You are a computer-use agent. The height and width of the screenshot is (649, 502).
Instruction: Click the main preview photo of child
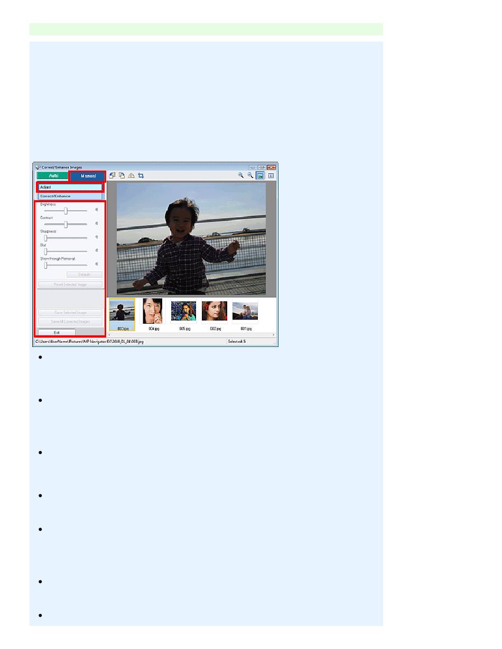(x=191, y=239)
